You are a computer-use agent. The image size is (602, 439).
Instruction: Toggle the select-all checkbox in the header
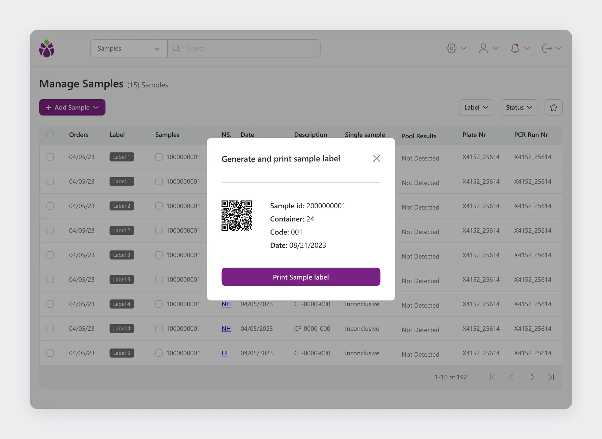pos(50,134)
